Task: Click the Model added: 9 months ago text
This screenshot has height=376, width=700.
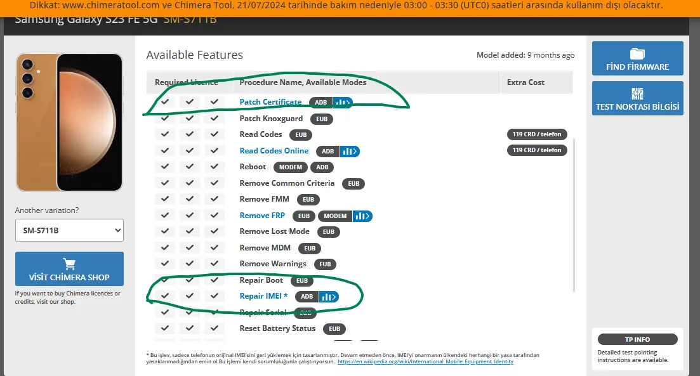Action: tap(525, 55)
